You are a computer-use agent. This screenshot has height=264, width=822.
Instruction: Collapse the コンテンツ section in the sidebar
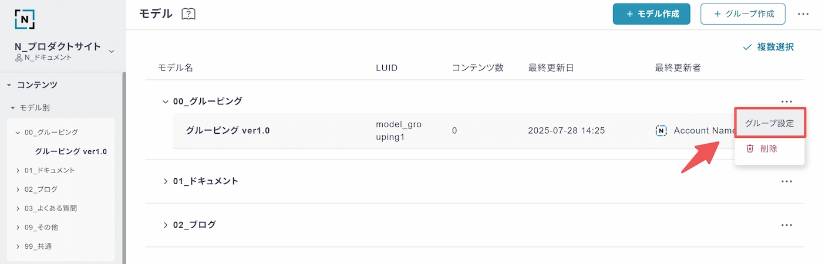(9, 85)
